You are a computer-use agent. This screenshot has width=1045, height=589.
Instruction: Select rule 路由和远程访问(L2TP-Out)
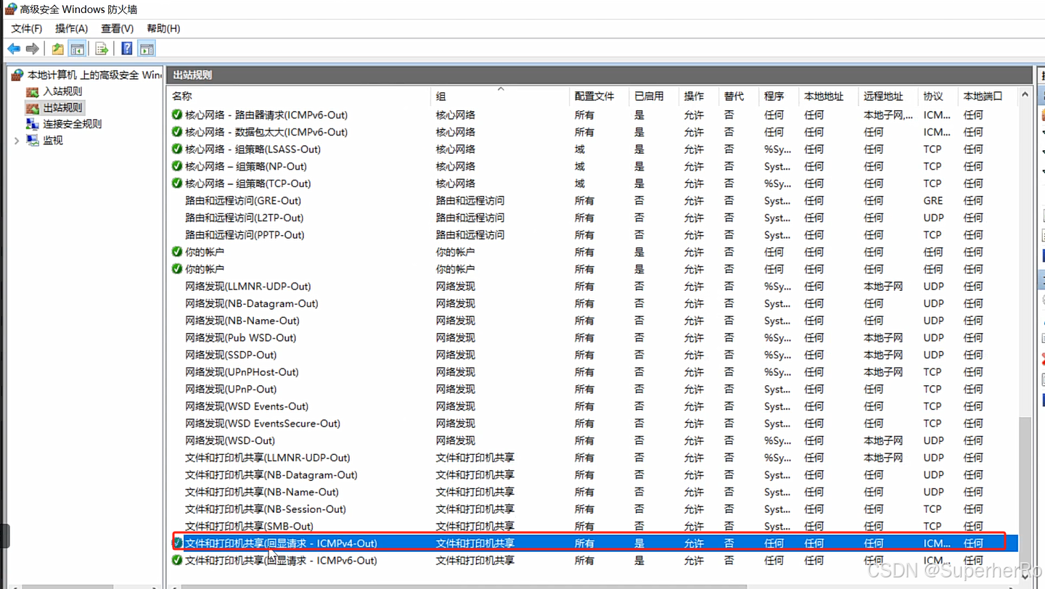244,218
